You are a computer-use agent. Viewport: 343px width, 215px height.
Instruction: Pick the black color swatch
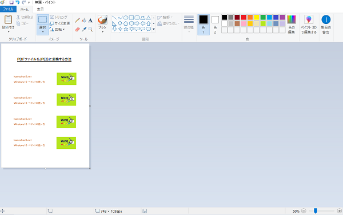click(224, 17)
